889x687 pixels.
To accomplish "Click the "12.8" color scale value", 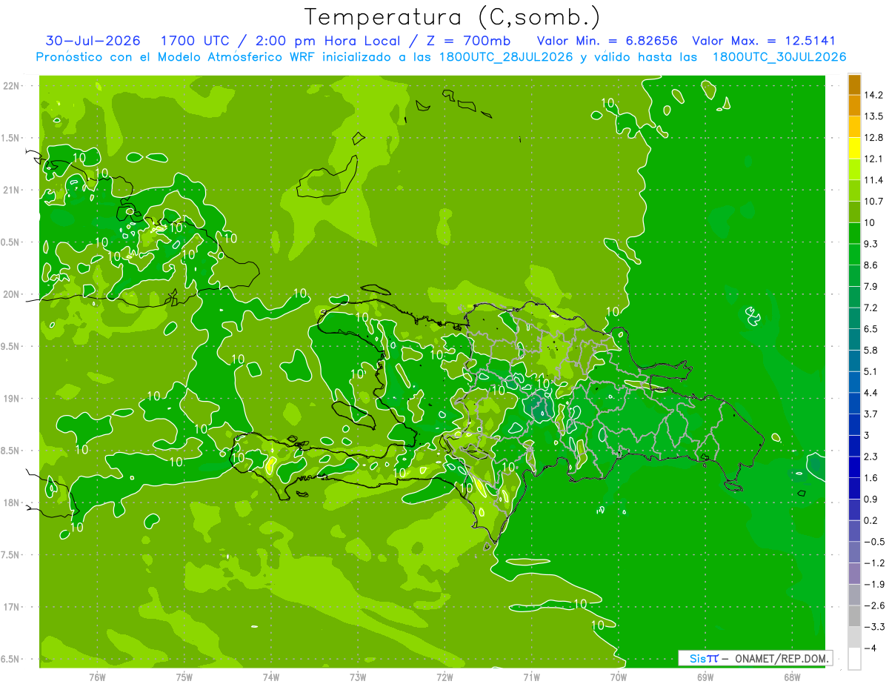I will [x=873, y=137].
